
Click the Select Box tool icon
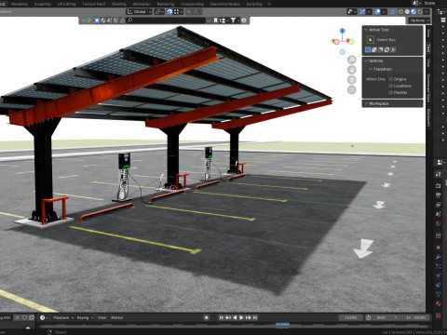point(371,40)
